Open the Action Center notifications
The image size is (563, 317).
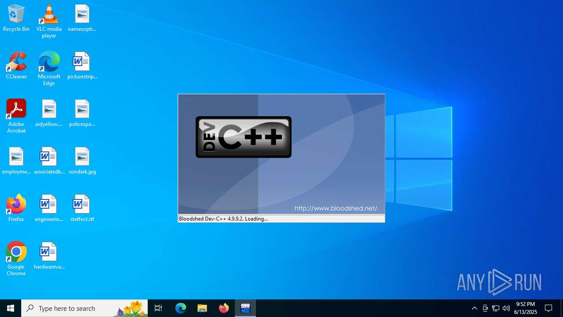click(x=549, y=308)
